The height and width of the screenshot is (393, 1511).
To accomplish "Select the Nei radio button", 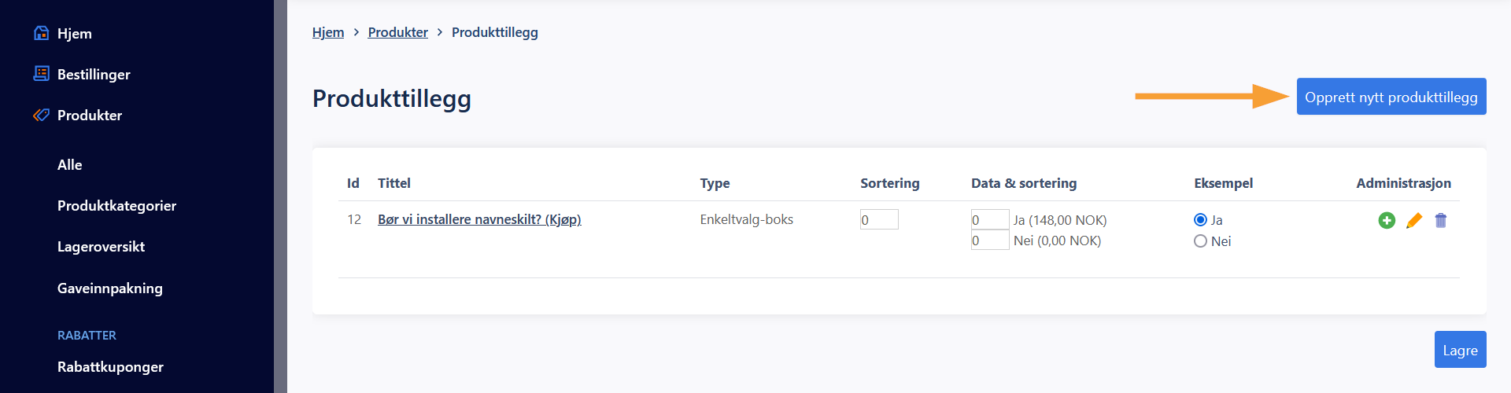I will 1200,241.
